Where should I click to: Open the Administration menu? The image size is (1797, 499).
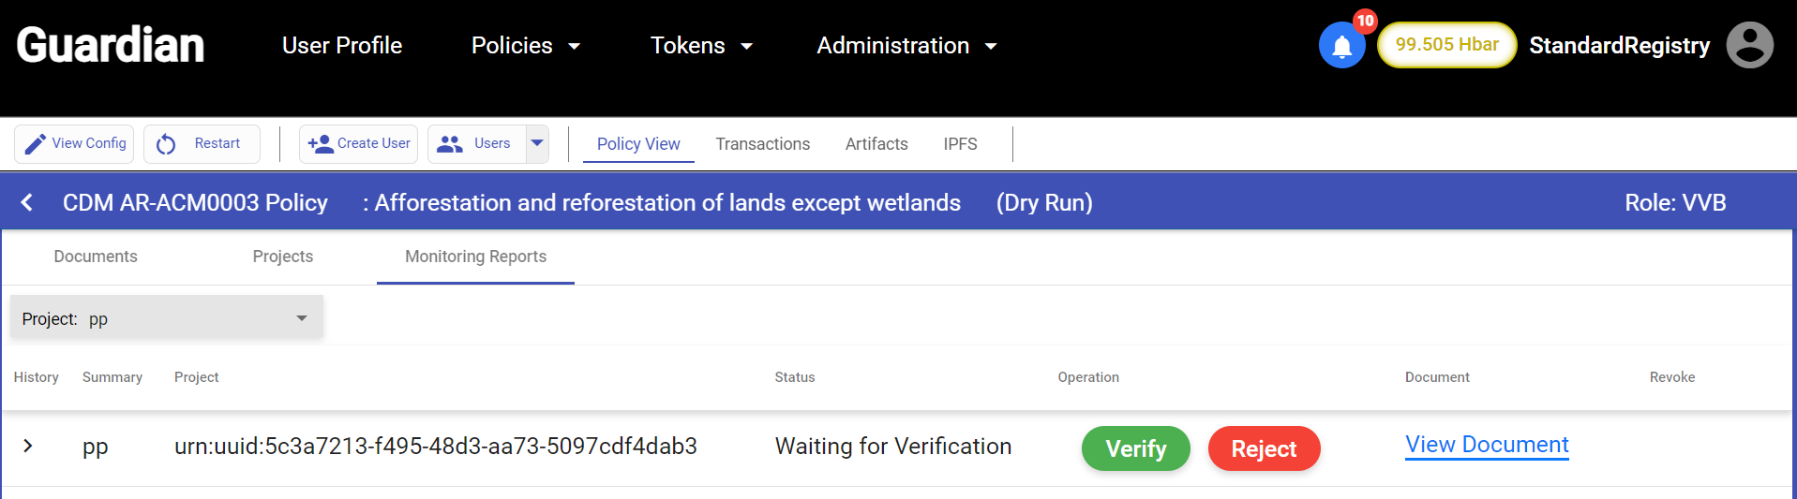[906, 46]
